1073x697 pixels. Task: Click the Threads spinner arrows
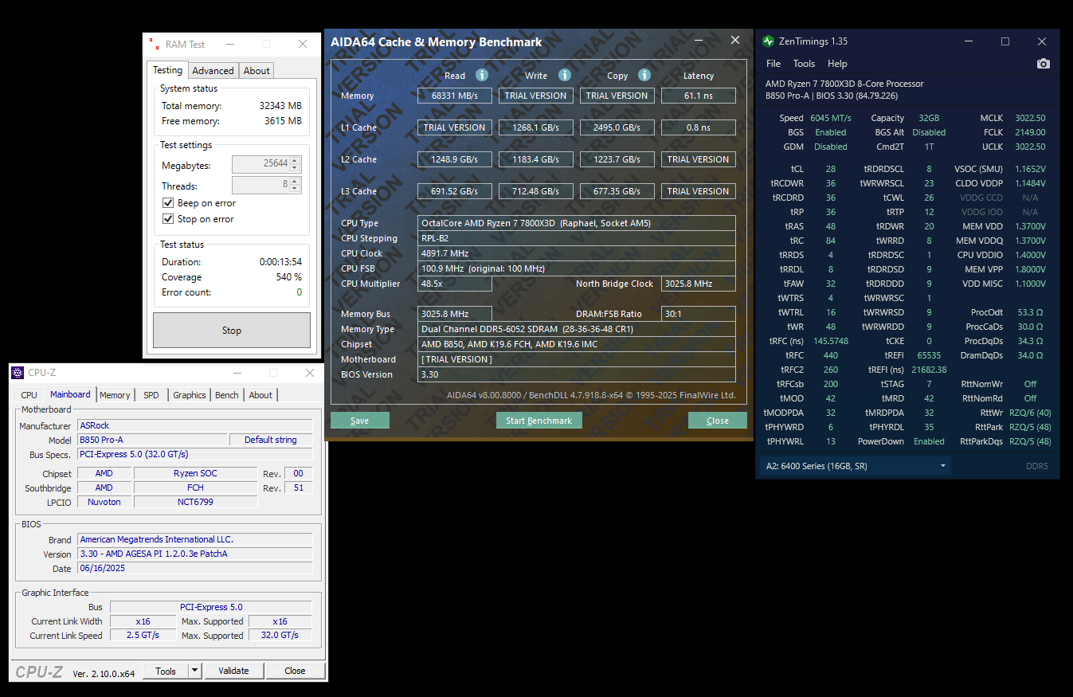(295, 186)
